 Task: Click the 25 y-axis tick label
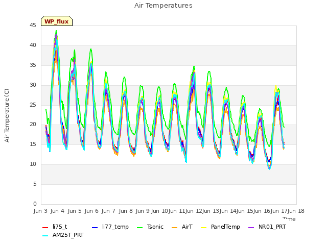point(33,105)
